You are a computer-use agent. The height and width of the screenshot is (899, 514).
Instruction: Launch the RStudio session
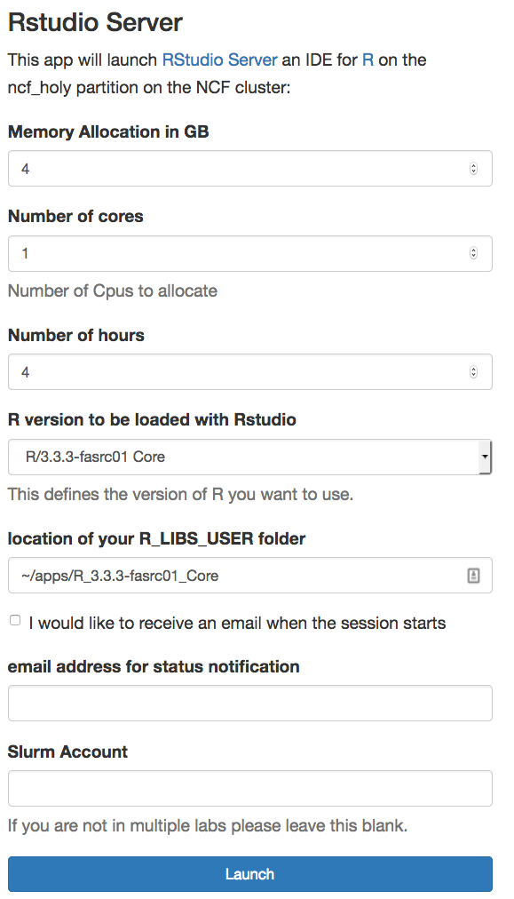pos(249,874)
